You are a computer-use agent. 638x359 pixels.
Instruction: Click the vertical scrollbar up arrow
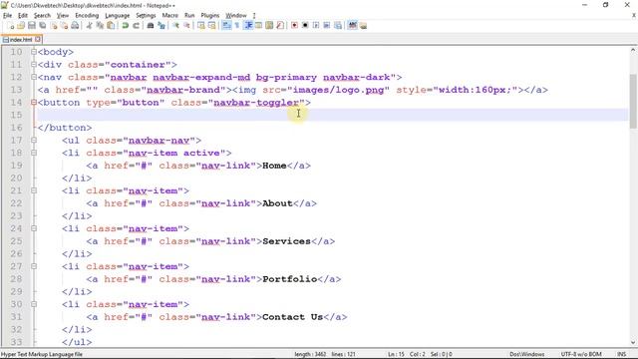pos(633,51)
